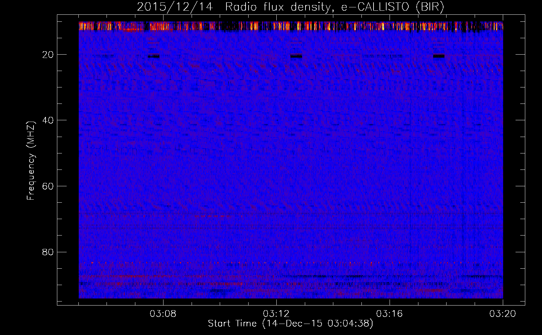Viewport: 542px width, 335px height.
Task: Click the 03:08 time tick label
Action: tap(163, 314)
